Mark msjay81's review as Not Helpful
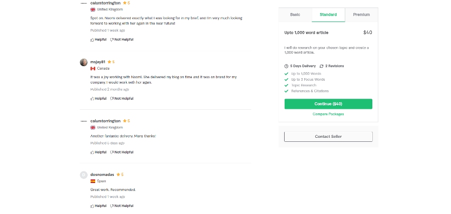The width and height of the screenshot is (451, 214). (x=122, y=99)
